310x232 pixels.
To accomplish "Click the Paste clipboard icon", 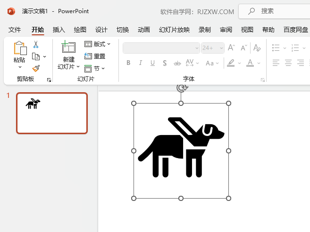I will 20,48.
